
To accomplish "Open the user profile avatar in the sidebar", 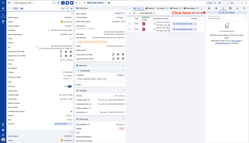I will tap(3, 140).
